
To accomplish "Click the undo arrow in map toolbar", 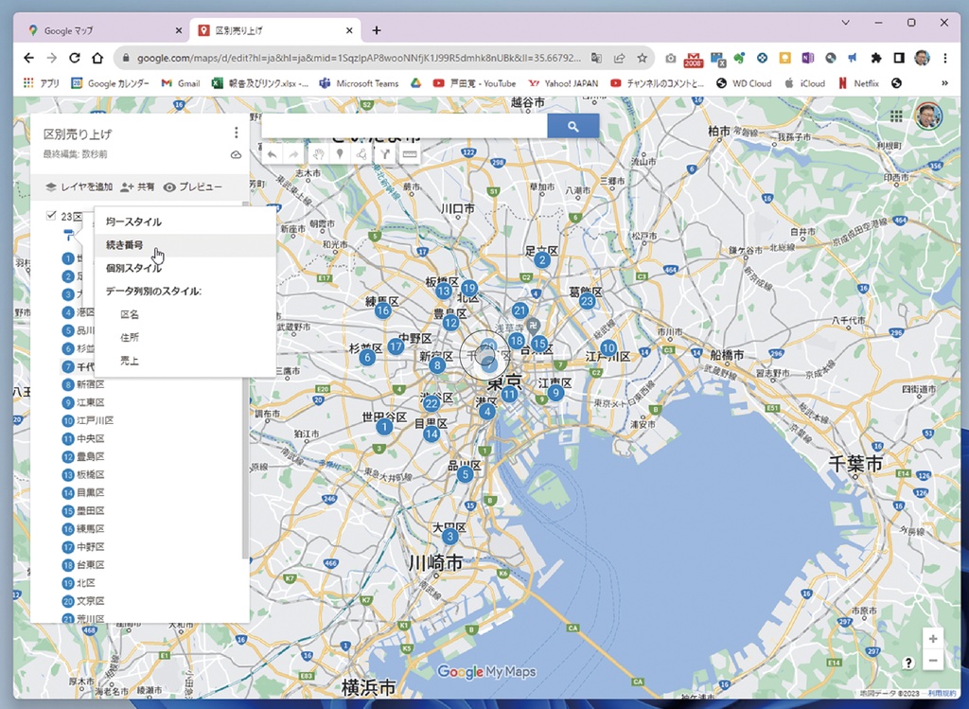I will [x=272, y=154].
